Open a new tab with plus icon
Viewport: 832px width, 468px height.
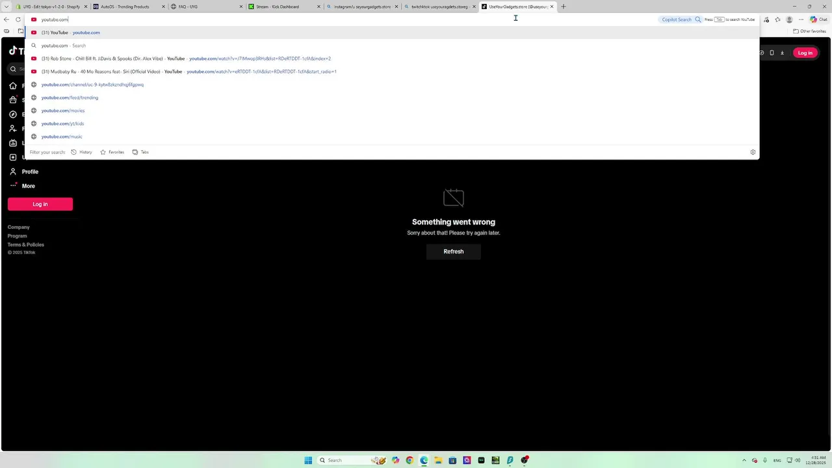(x=564, y=6)
